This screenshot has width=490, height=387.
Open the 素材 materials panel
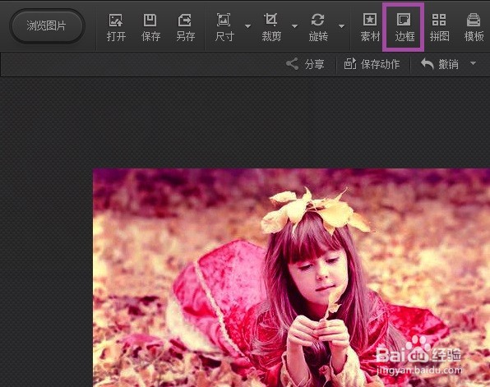pyautogui.click(x=370, y=27)
